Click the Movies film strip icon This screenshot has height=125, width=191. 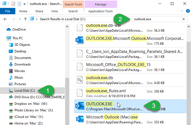[11, 71]
